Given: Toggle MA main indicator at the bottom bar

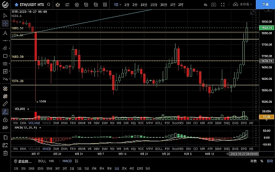Looking at the screenshot, I should tap(51, 161).
